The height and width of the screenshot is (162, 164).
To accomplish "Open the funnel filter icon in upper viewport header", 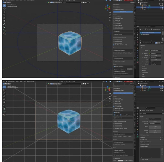I will pos(88,2).
